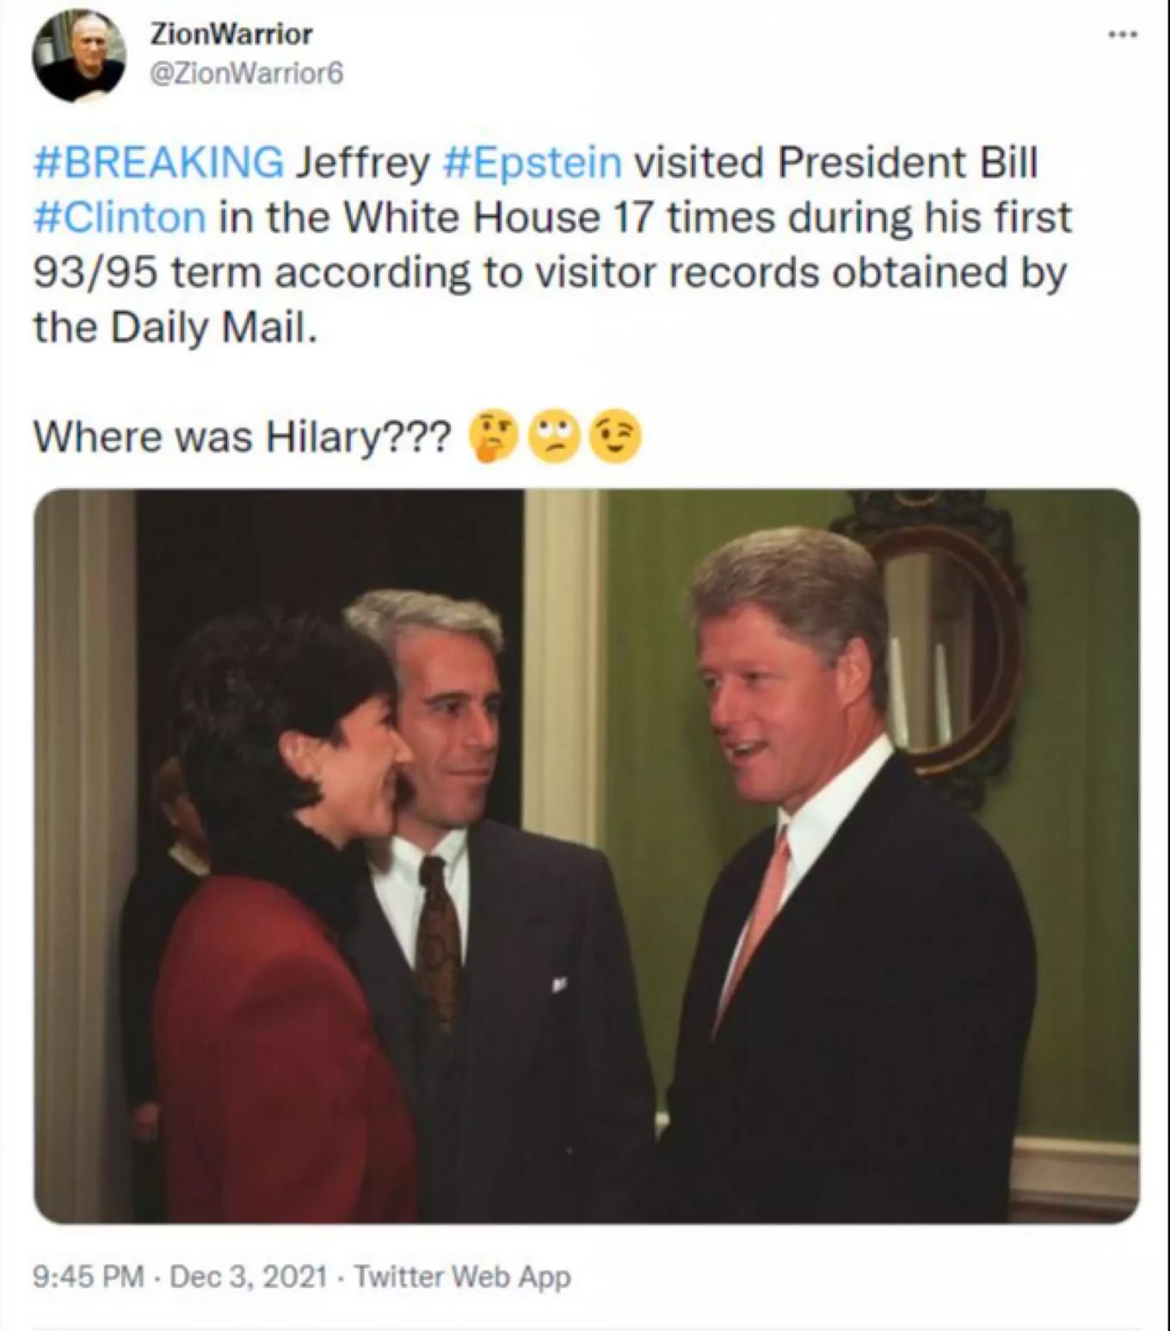Open the #Epstein hashtag link
1170x1331 pixels.
click(x=532, y=163)
